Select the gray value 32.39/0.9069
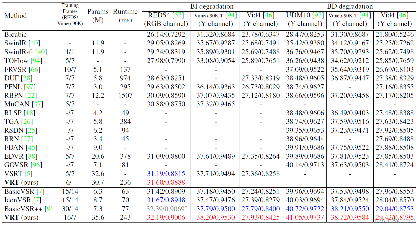Viewport: 419px width, 225px height. pyautogui.click(x=165, y=209)
